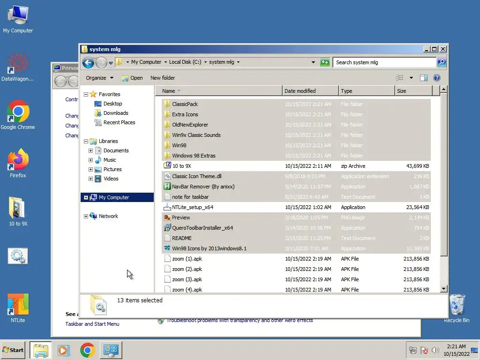Launch Windows Media Player from taskbar
The width and height of the screenshot is (480, 360).
[x=64, y=350]
